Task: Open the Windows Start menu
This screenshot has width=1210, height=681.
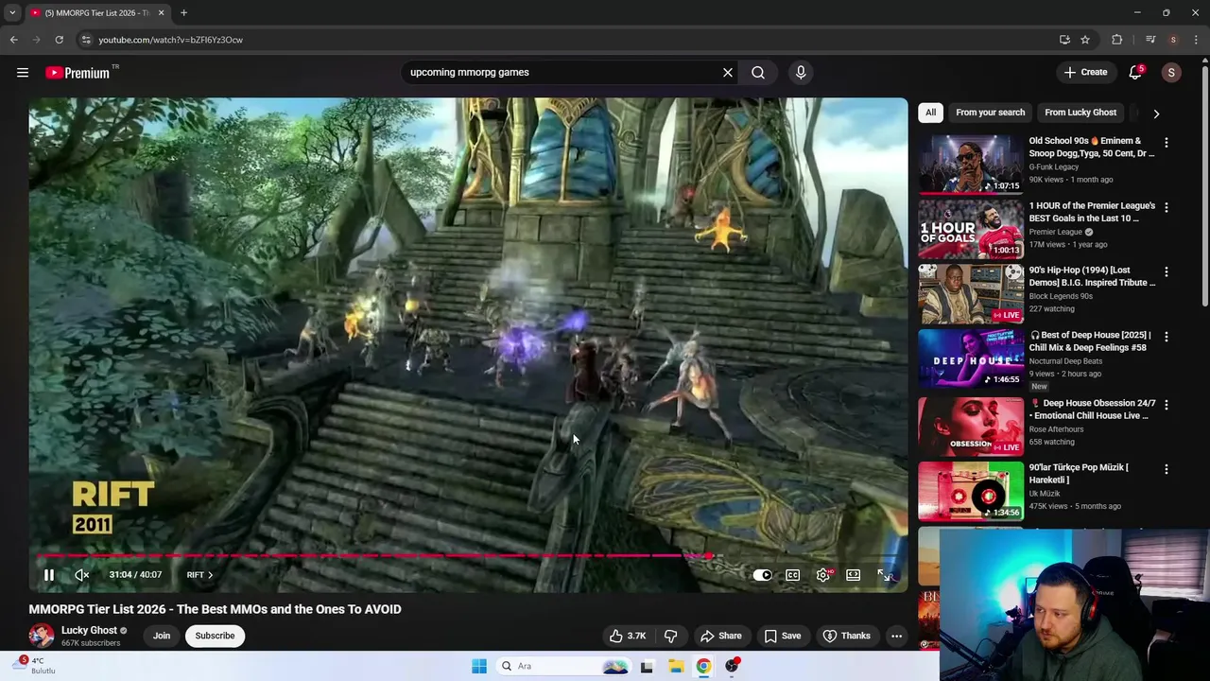Action: (479, 666)
